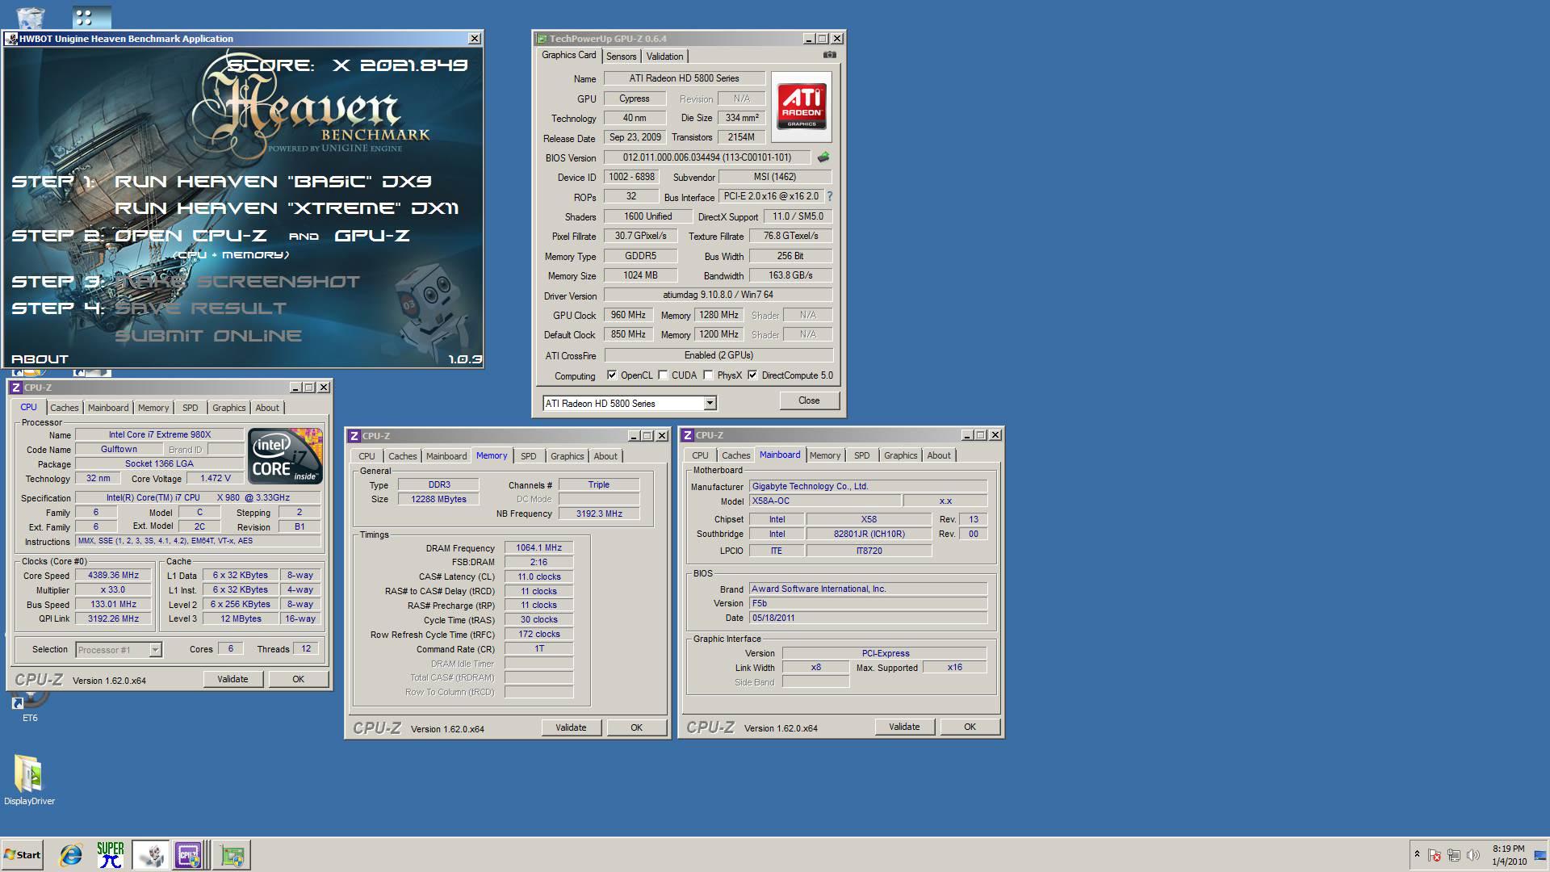Switch to the Sensors tab in GPU-Z

(x=621, y=57)
